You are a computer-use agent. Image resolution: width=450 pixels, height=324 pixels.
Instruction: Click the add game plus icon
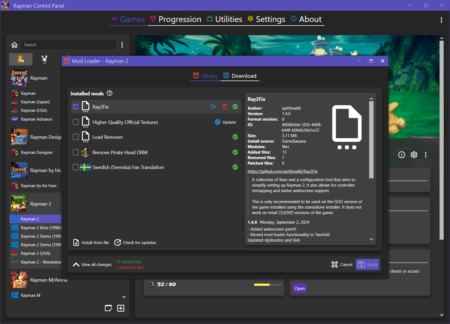121,308
